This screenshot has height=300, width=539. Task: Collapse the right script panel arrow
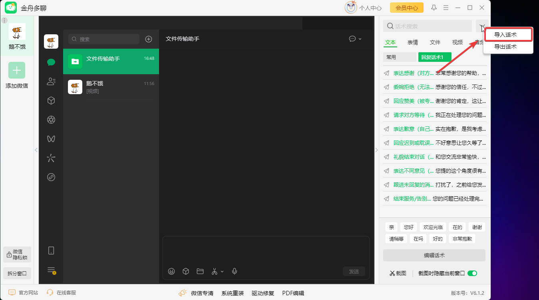376,150
